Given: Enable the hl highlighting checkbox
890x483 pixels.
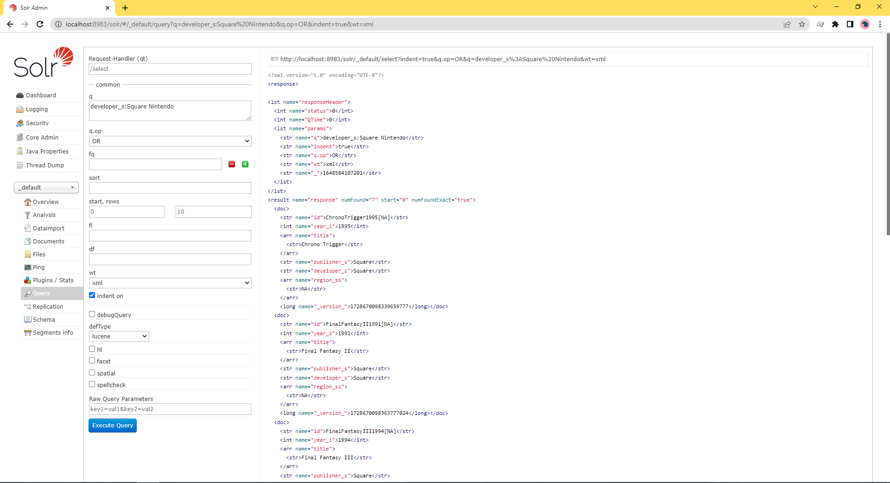Looking at the screenshot, I should click(x=92, y=349).
